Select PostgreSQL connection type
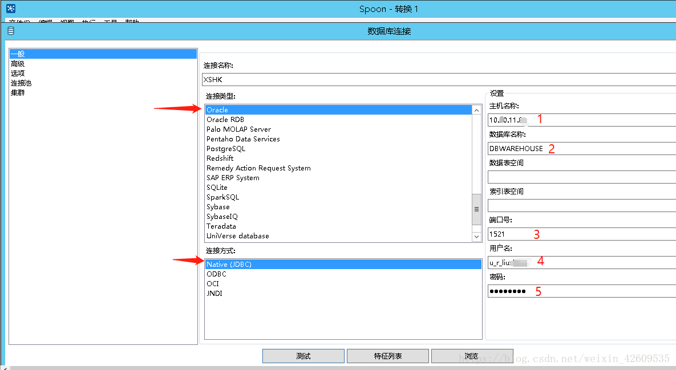 coord(226,149)
